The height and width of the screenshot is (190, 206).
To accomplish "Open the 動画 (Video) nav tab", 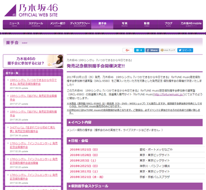I will click(146, 25).
